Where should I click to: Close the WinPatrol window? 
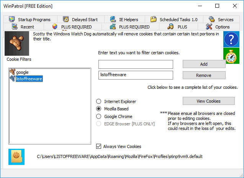tap(235, 6)
